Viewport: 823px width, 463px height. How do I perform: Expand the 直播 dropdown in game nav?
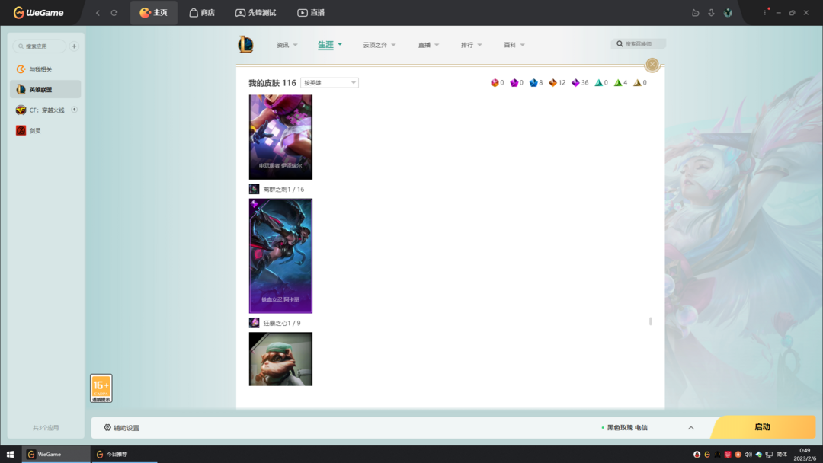[x=428, y=45]
